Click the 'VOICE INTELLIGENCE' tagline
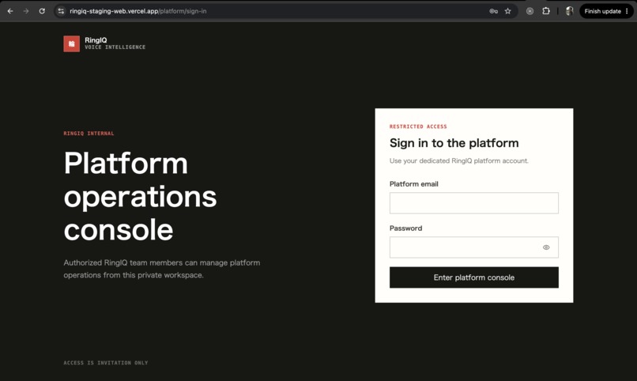 (x=115, y=47)
